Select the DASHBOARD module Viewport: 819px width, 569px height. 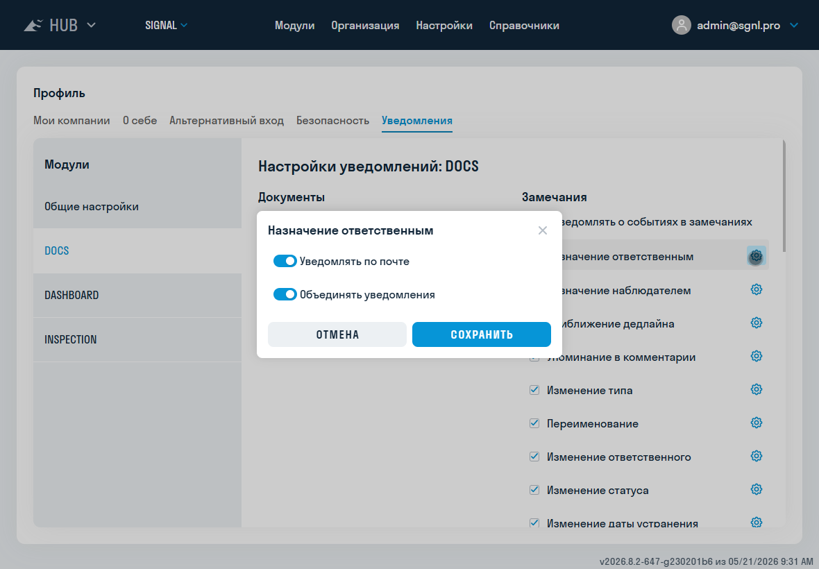137,295
